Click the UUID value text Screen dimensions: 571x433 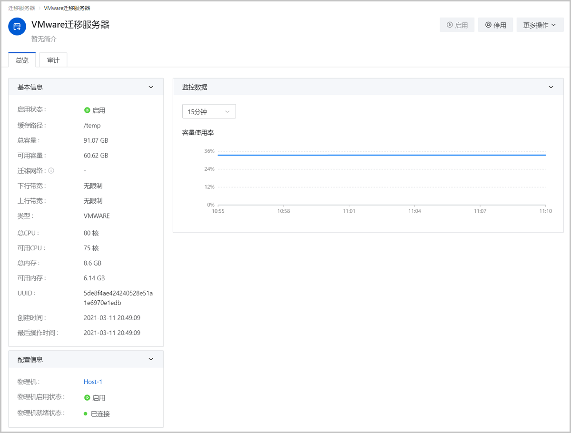[118, 298]
